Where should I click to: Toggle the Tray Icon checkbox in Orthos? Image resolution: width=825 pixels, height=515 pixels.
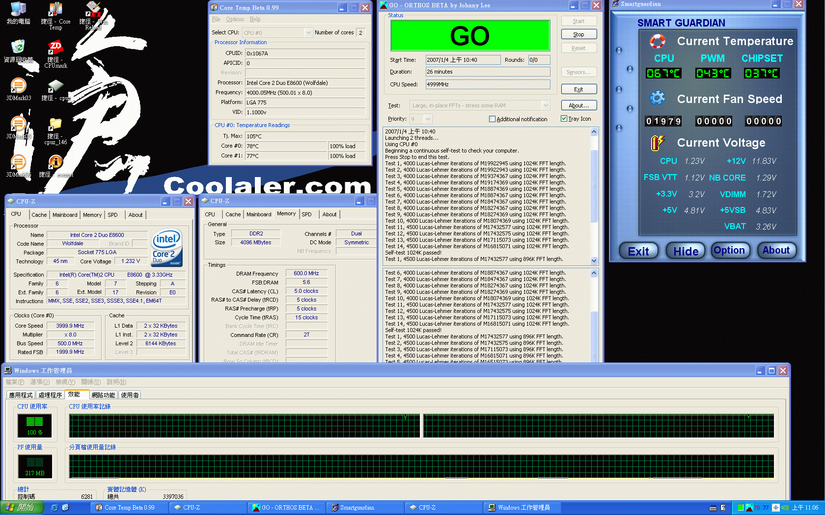[x=564, y=119]
